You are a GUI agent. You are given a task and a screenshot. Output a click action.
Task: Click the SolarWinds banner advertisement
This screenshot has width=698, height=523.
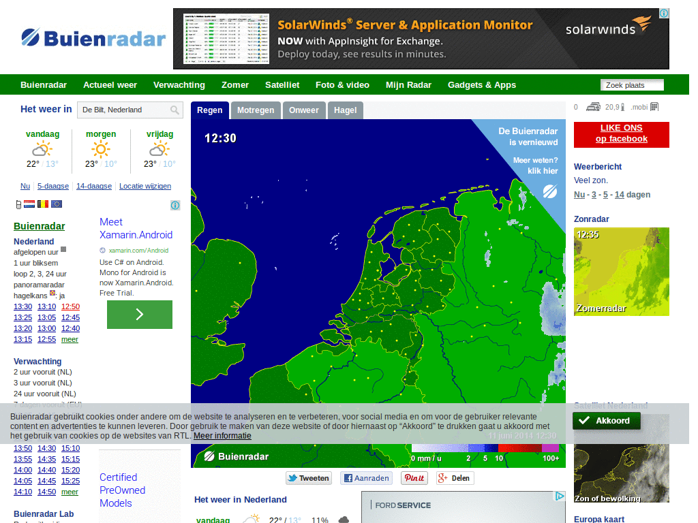click(421, 39)
